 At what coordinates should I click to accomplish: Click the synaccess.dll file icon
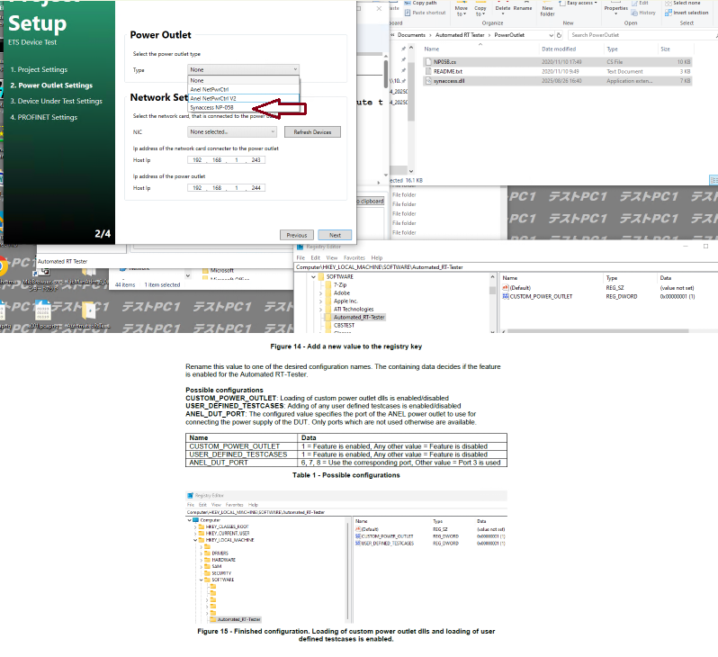click(428, 81)
